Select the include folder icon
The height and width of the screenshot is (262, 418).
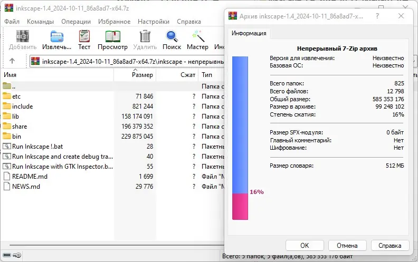7,106
